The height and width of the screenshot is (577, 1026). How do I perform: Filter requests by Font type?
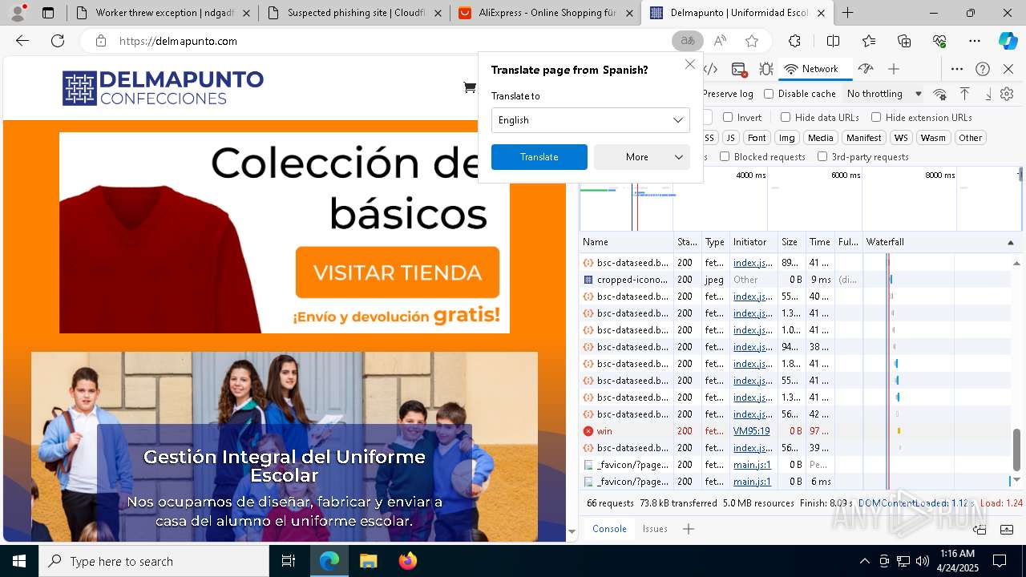tap(757, 138)
